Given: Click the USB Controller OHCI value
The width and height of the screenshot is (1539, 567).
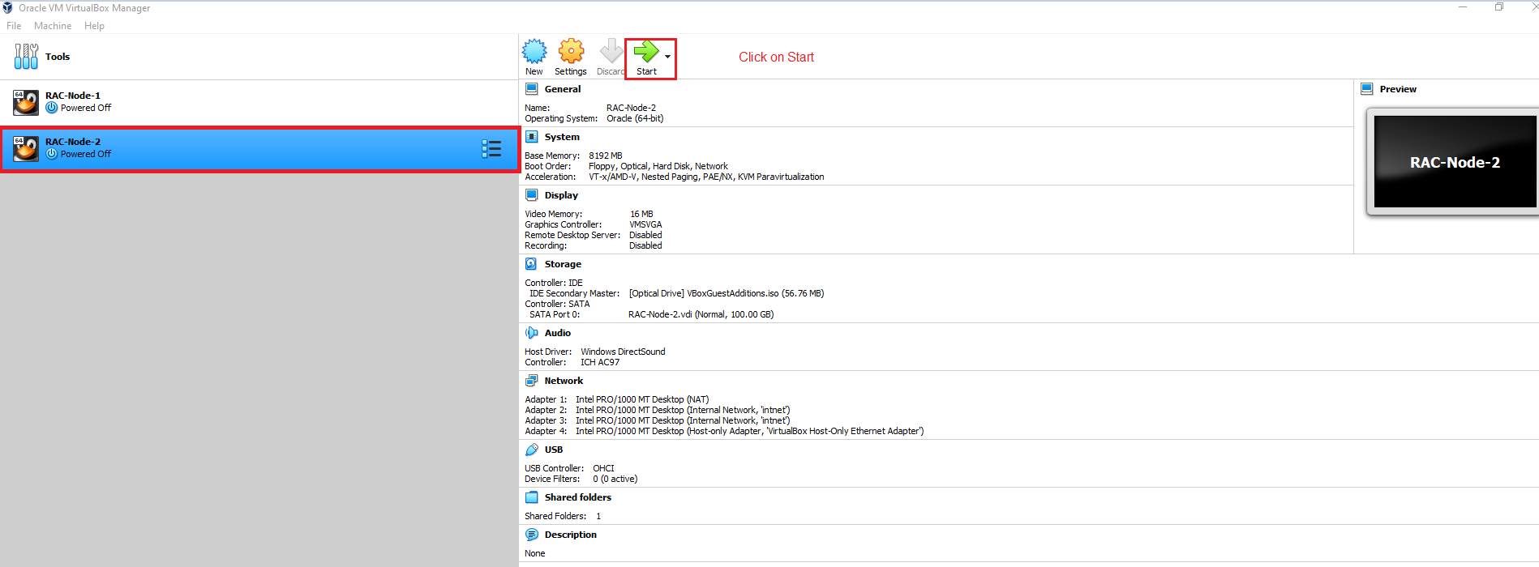Looking at the screenshot, I should tap(603, 468).
